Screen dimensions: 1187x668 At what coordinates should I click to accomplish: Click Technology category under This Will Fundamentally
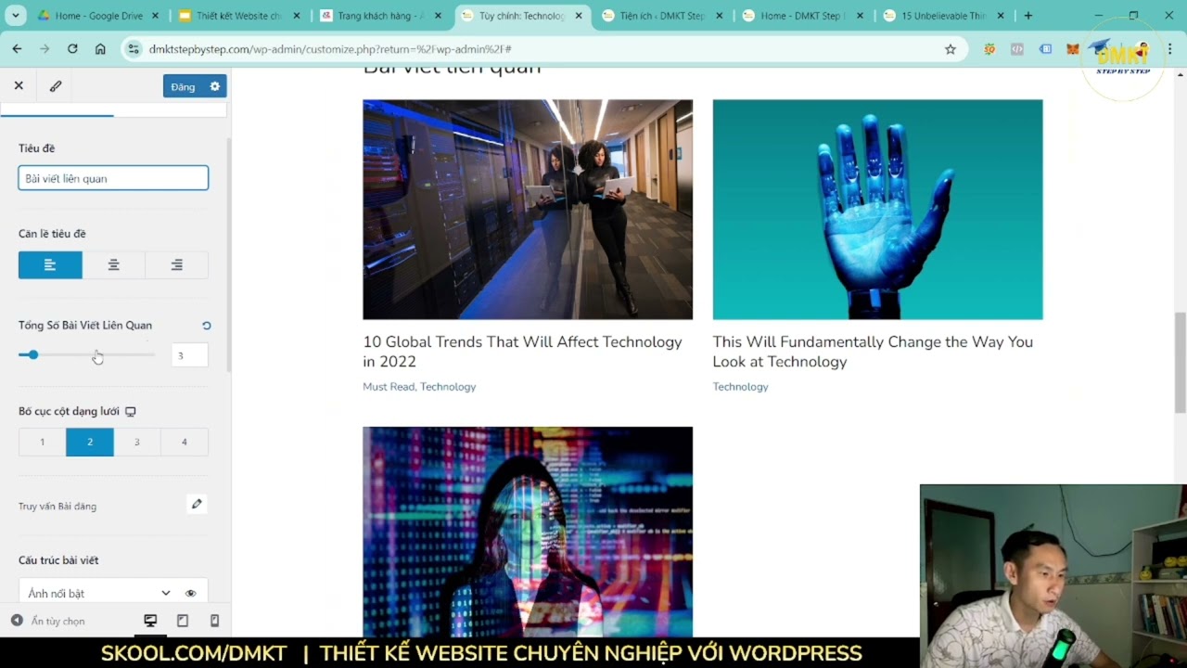pos(740,387)
